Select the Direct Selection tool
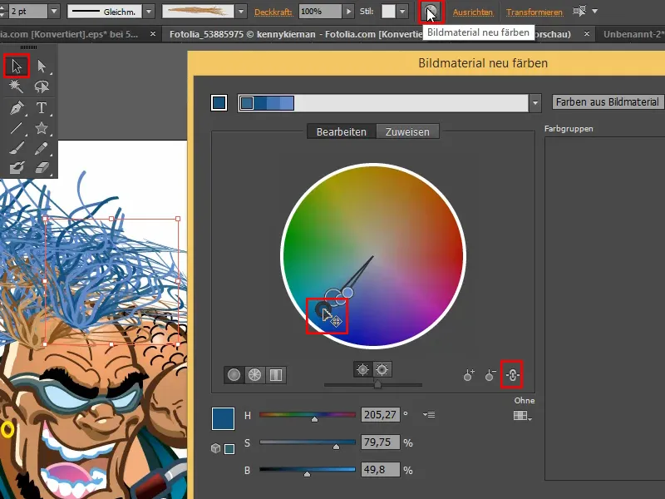Viewport: 665px width, 499px height. (x=42, y=67)
